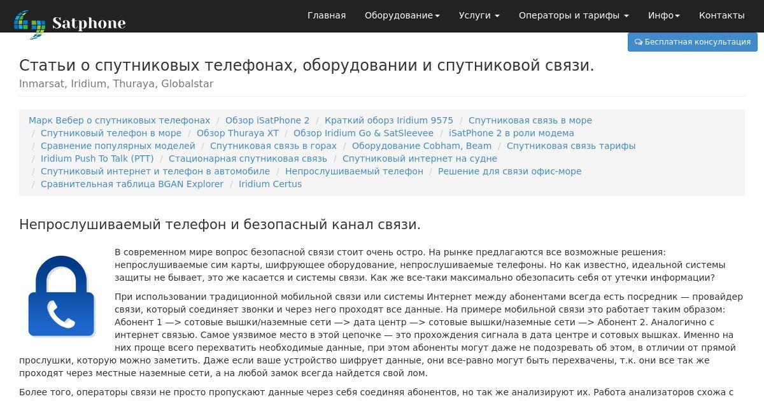The height and width of the screenshot is (401, 764).
Task: Click the Бесплатная консультация button
Action: (693, 42)
